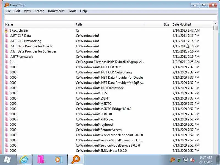Select the .NETFramework name text
Screen dimensions: 220x165
point(21,57)
